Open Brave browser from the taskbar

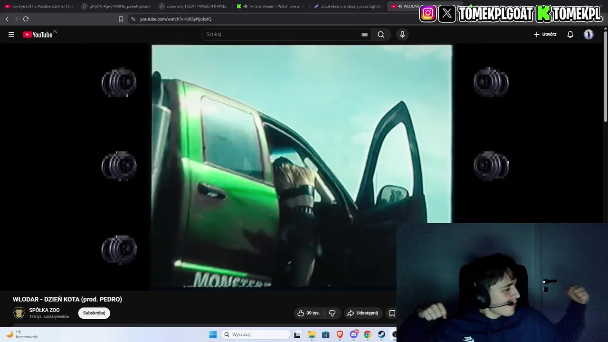pyautogui.click(x=340, y=334)
